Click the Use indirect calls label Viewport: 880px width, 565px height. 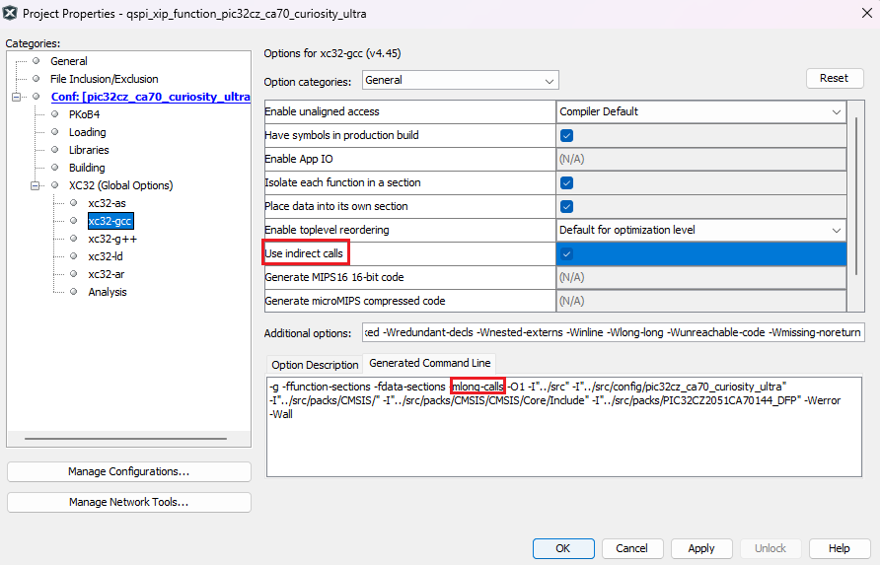(x=304, y=253)
